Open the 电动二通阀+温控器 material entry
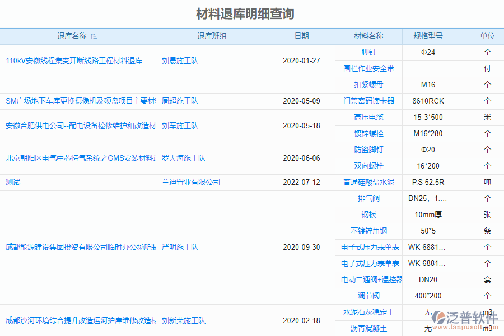 (368, 279)
